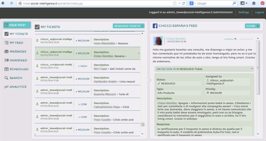Close the Chicco España feed panel

[x=252, y=26]
